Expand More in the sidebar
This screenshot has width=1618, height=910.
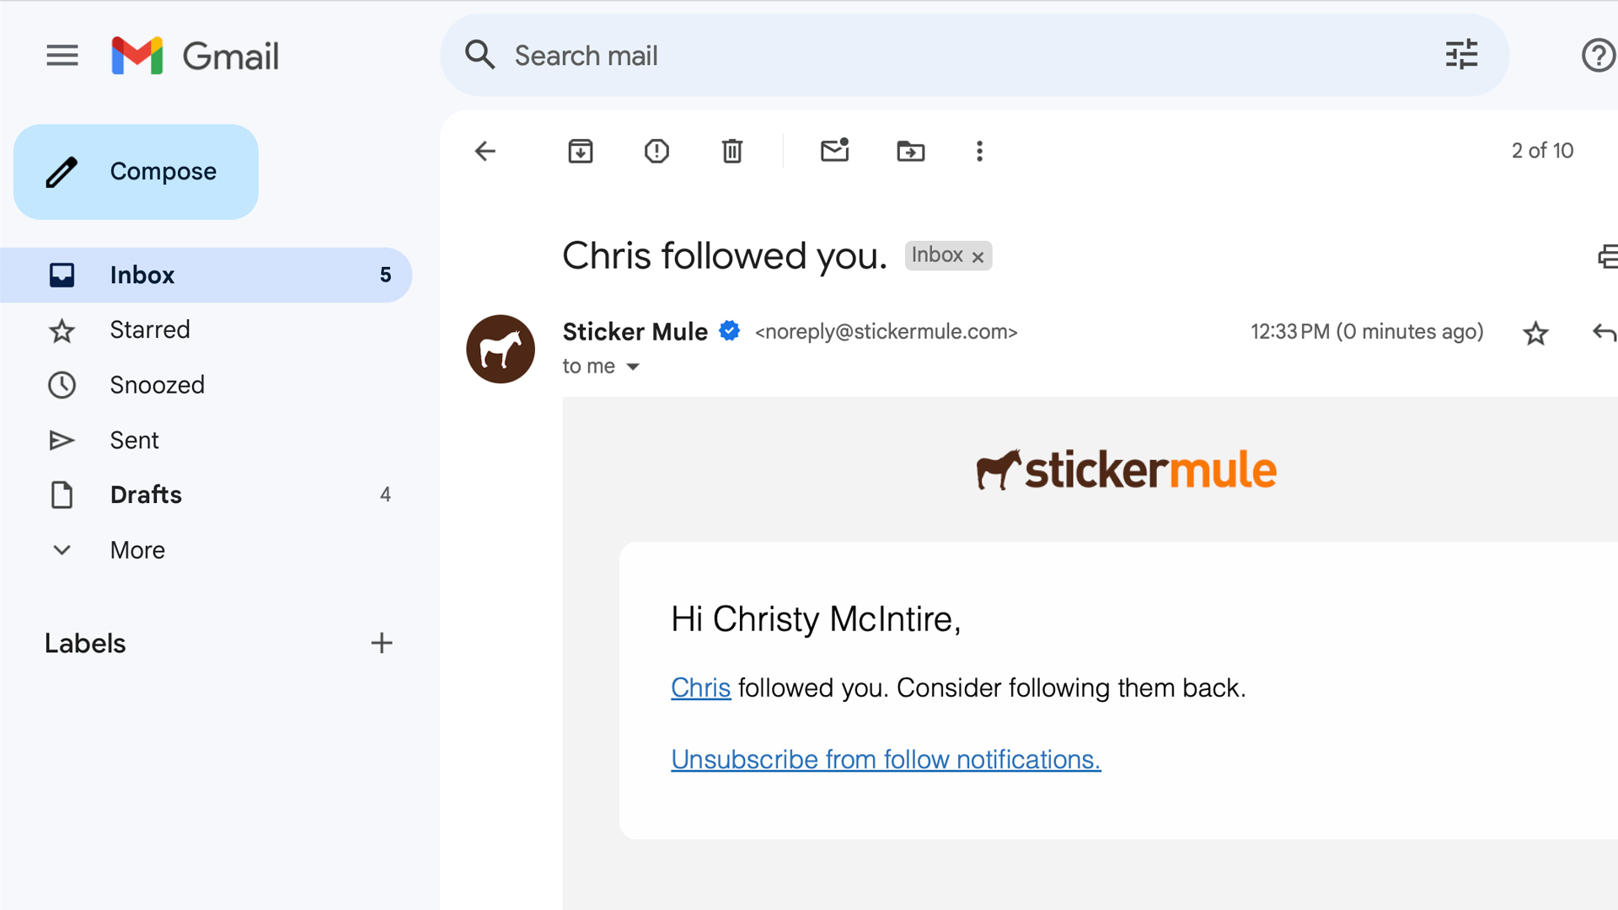pyautogui.click(x=137, y=550)
